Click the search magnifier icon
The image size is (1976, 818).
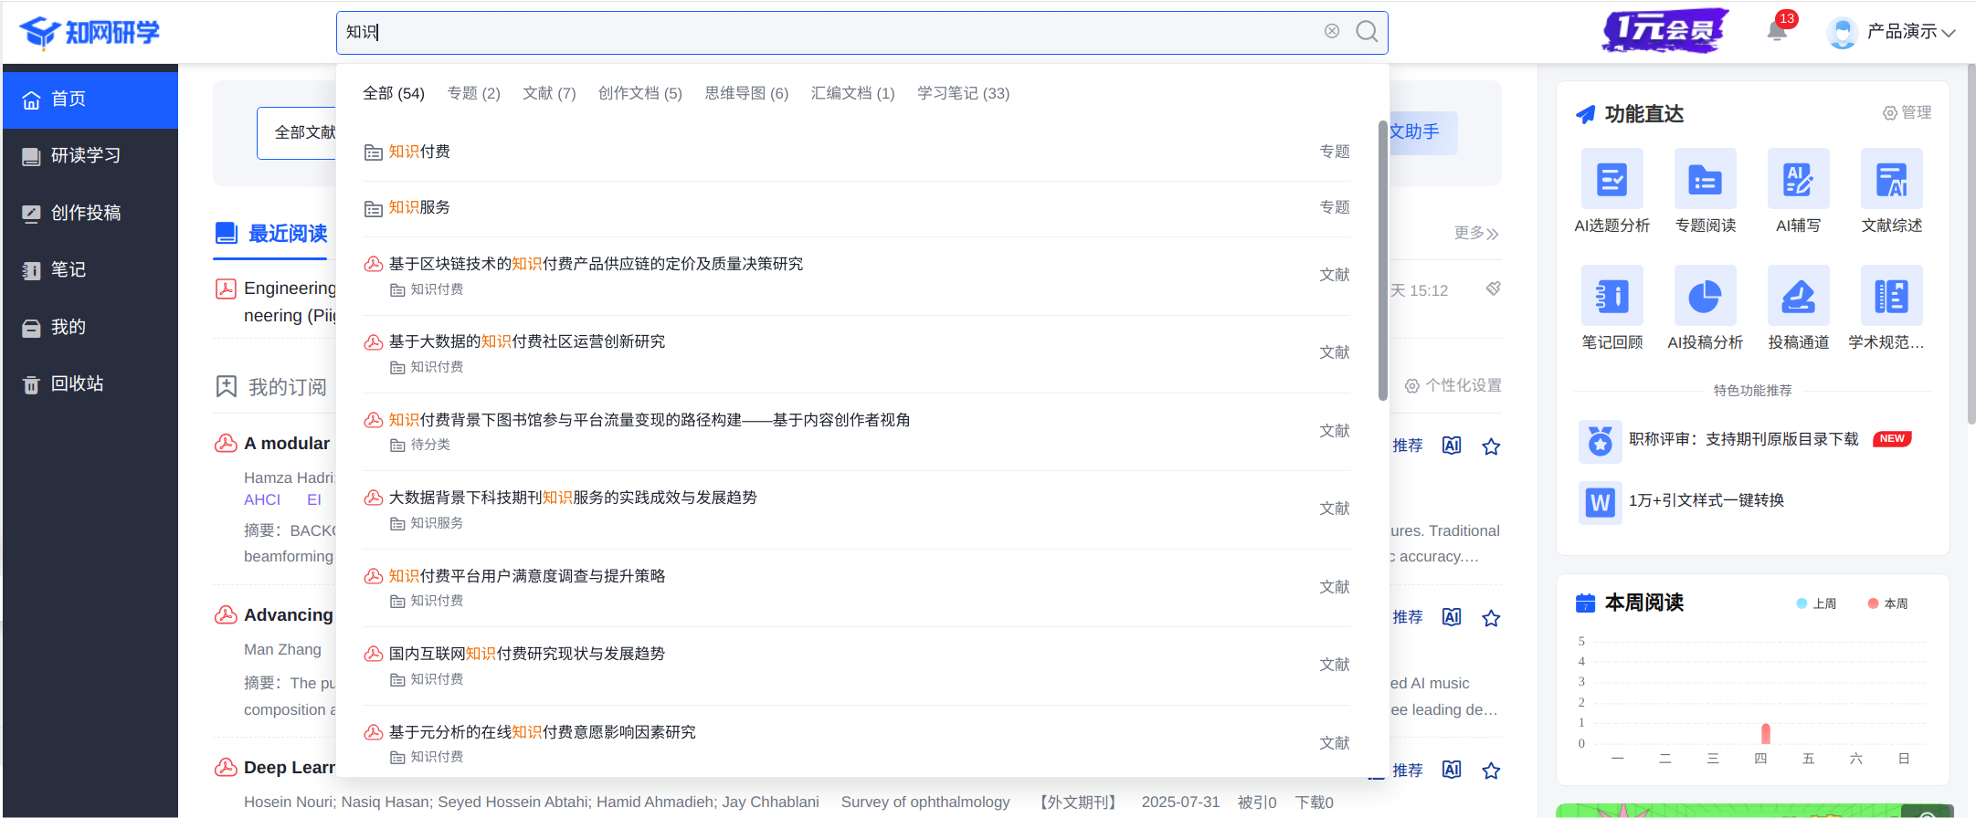[x=1367, y=32]
